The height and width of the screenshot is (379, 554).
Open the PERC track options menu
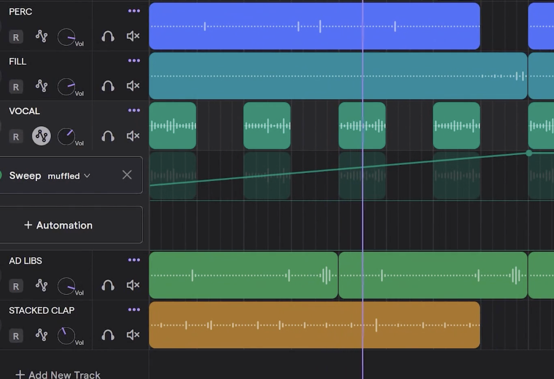coord(134,11)
